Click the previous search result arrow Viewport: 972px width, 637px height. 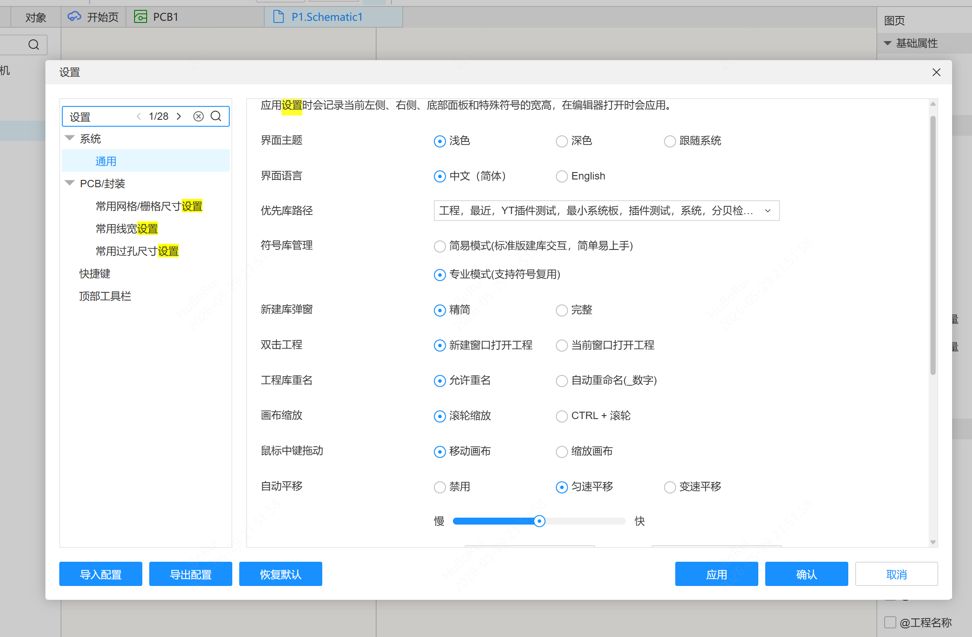coord(138,116)
